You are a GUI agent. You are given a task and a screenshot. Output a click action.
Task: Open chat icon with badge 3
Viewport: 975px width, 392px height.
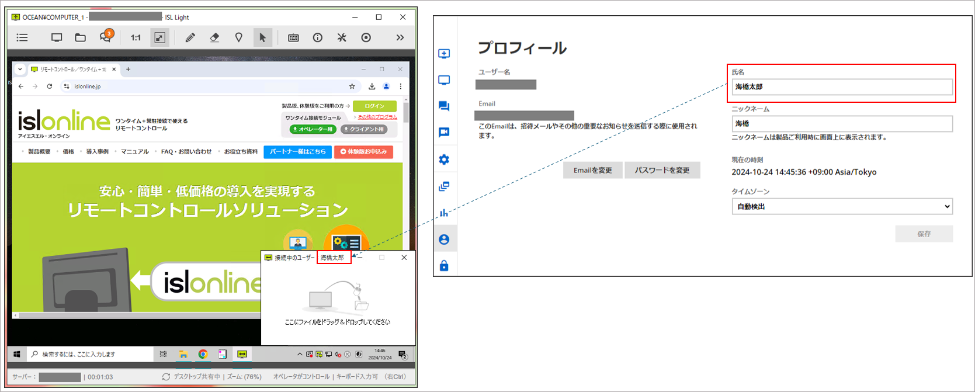(x=106, y=36)
